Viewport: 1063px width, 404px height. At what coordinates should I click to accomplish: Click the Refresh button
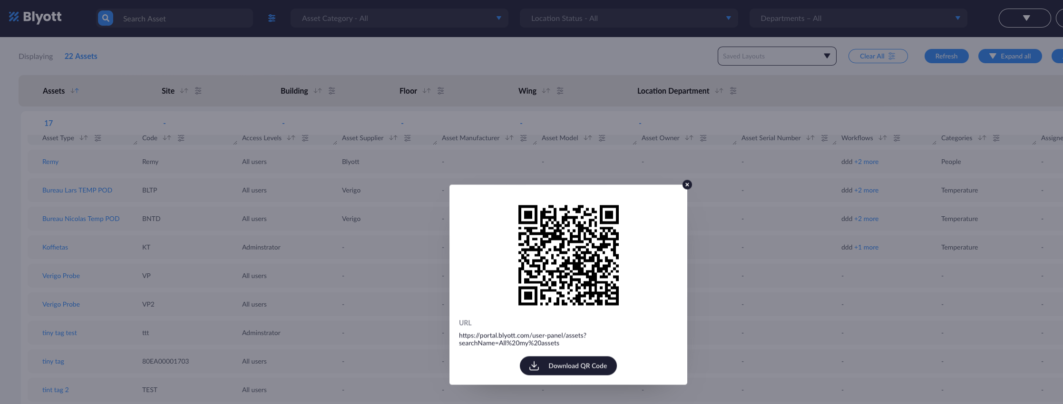[x=946, y=56]
